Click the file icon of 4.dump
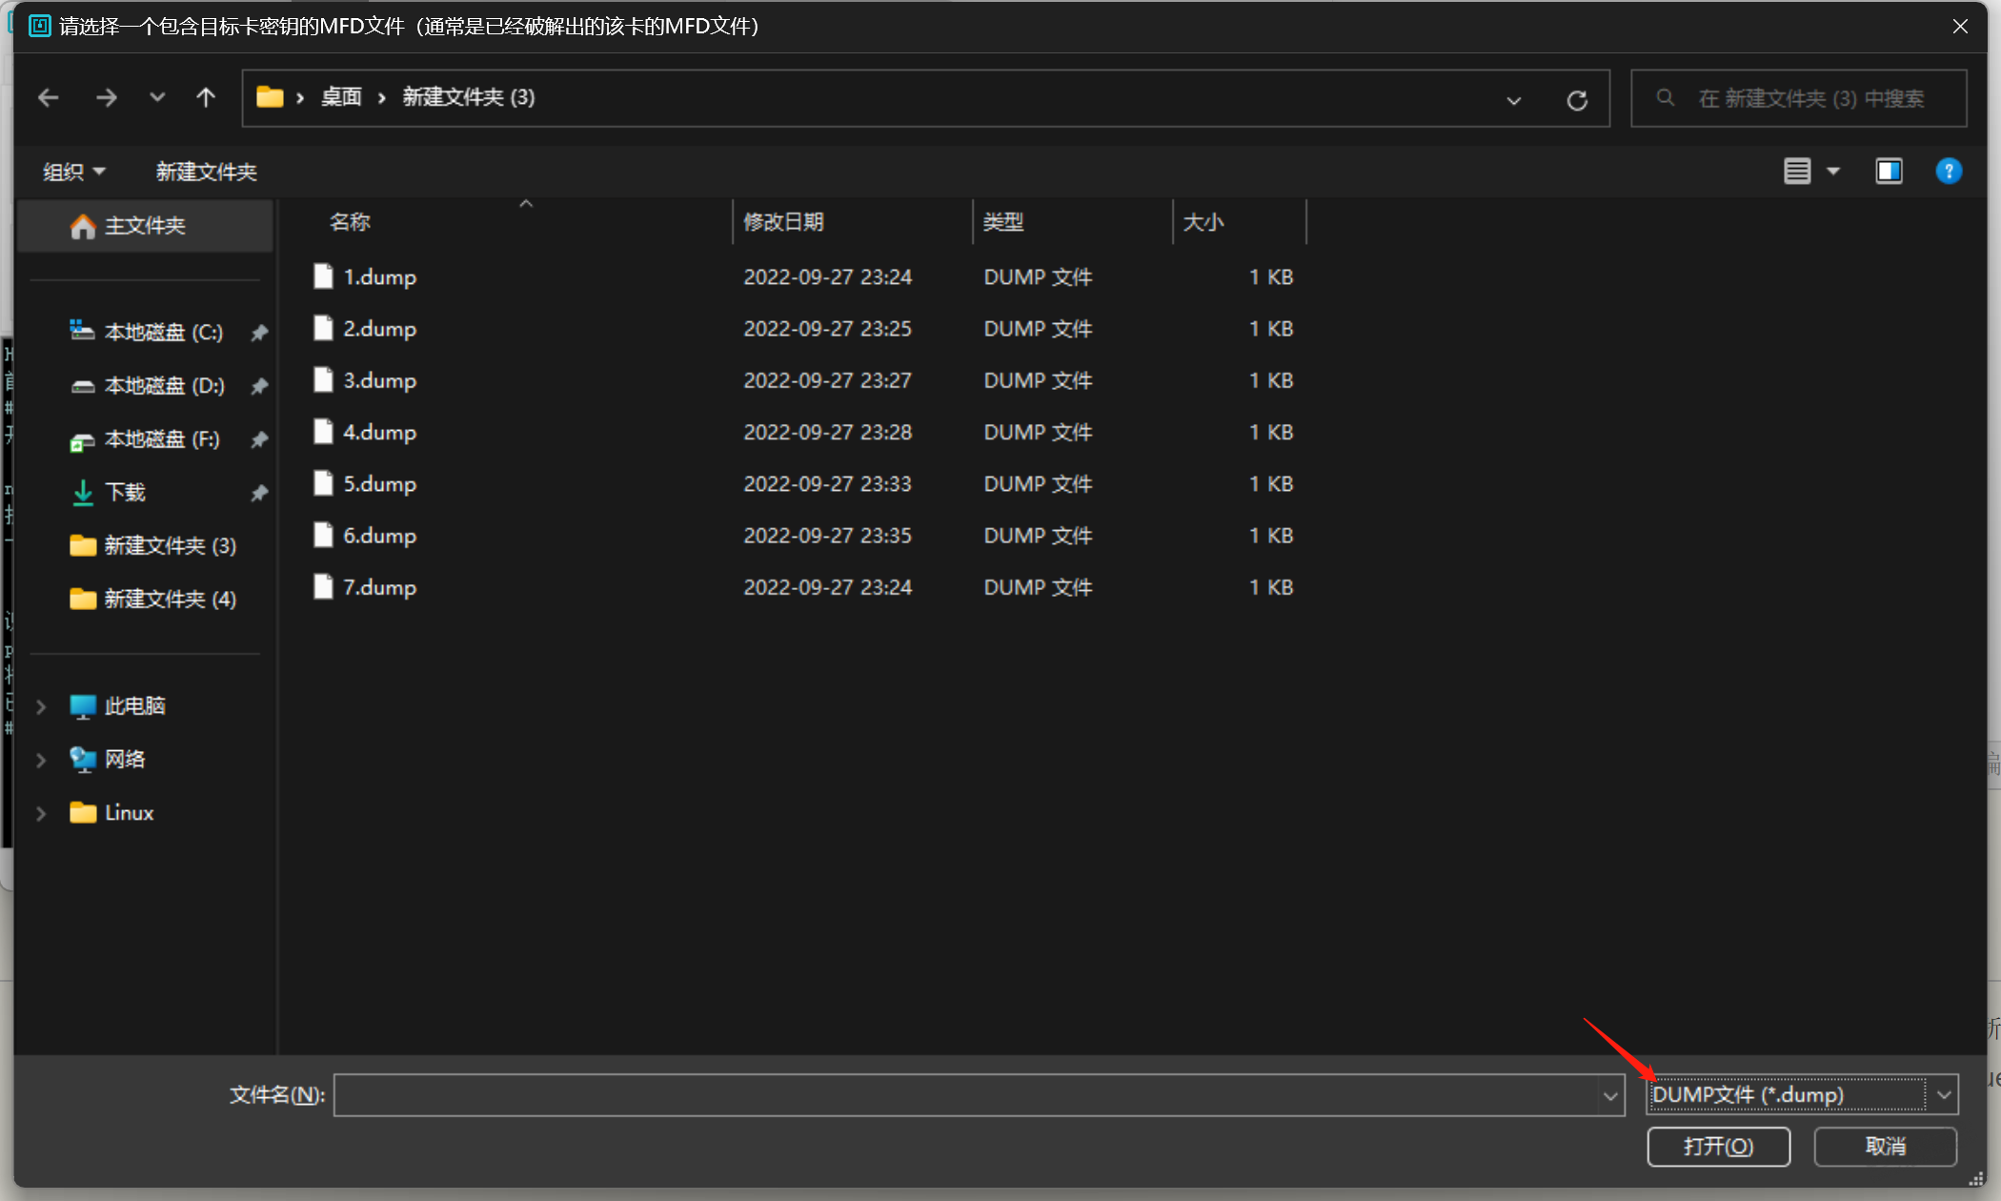2001x1201 pixels. (324, 432)
